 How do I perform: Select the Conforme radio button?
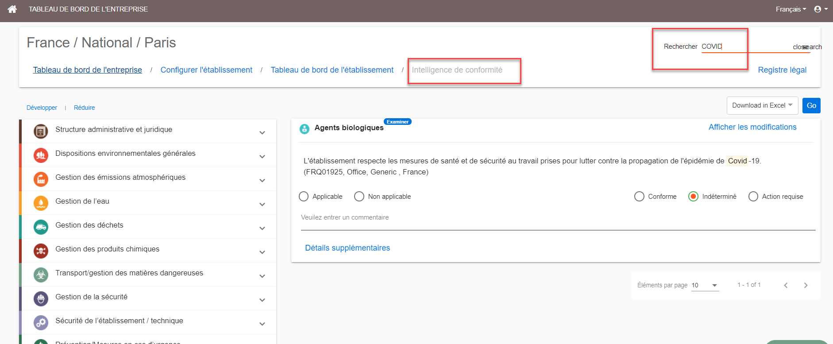pos(639,196)
